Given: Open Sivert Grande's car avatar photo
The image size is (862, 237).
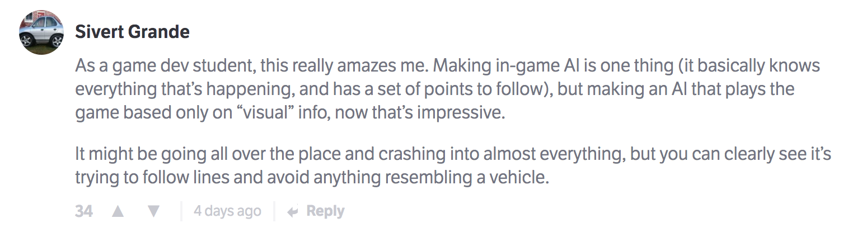Looking at the screenshot, I should point(41,32).
